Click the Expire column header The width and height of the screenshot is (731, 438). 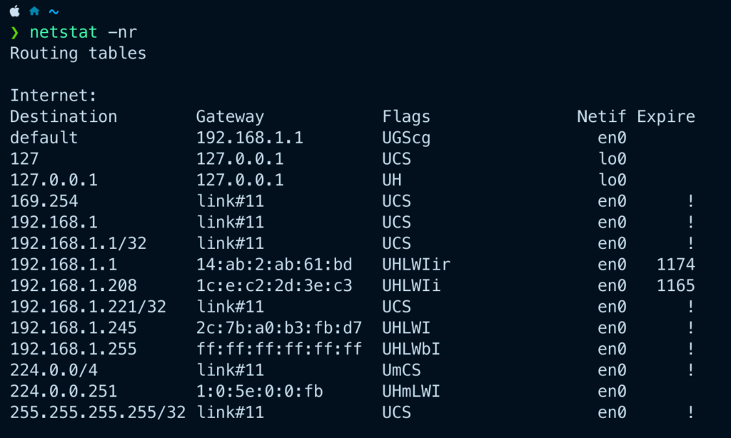(666, 116)
